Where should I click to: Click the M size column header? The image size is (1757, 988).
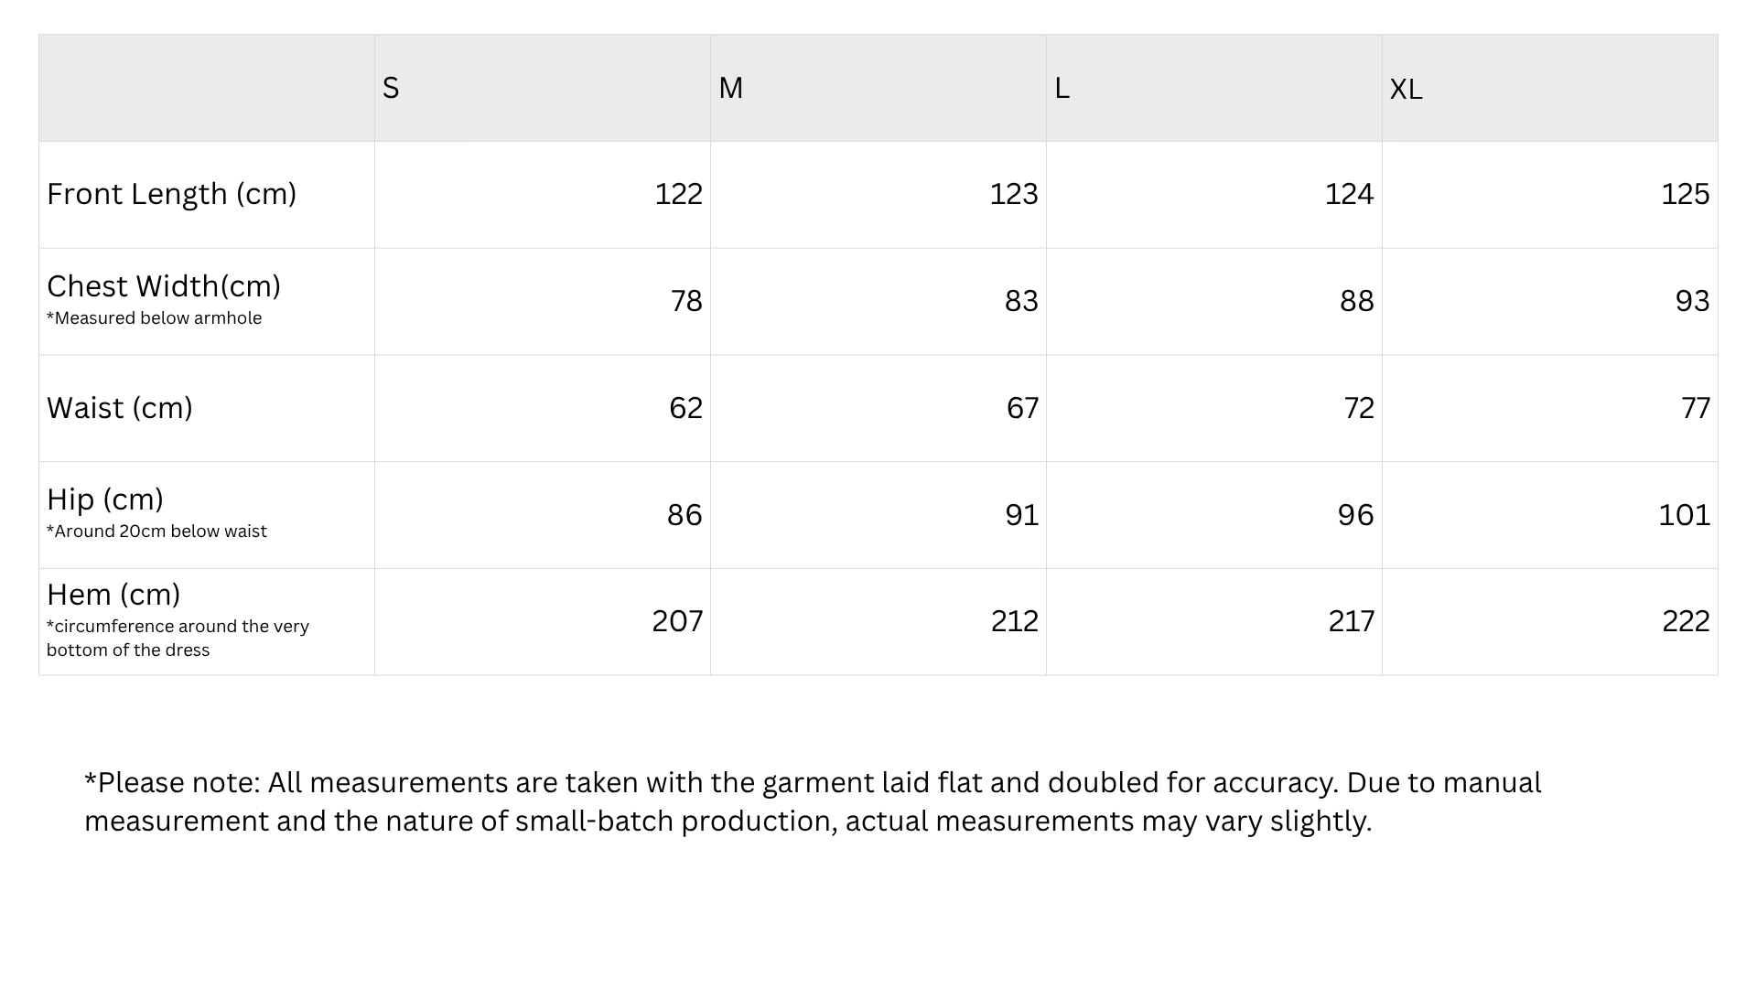[730, 88]
